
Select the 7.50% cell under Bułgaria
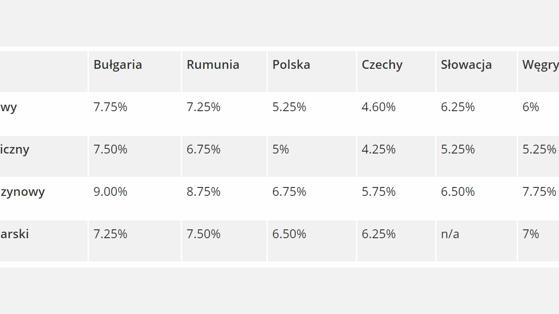(x=110, y=149)
